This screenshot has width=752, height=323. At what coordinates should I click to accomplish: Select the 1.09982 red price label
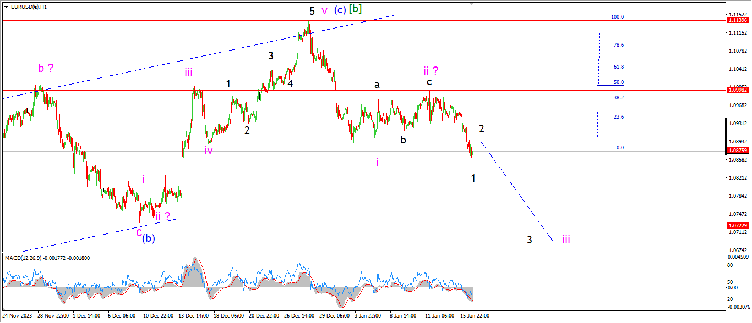(737, 90)
